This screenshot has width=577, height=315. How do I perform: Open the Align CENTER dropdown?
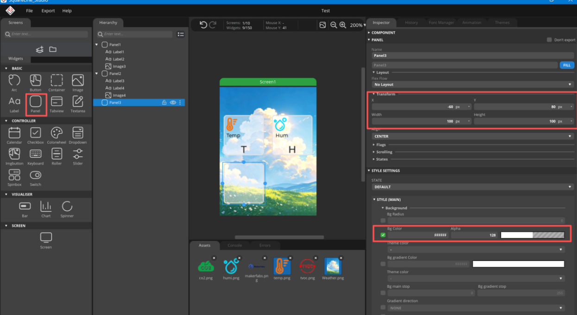[x=473, y=136]
